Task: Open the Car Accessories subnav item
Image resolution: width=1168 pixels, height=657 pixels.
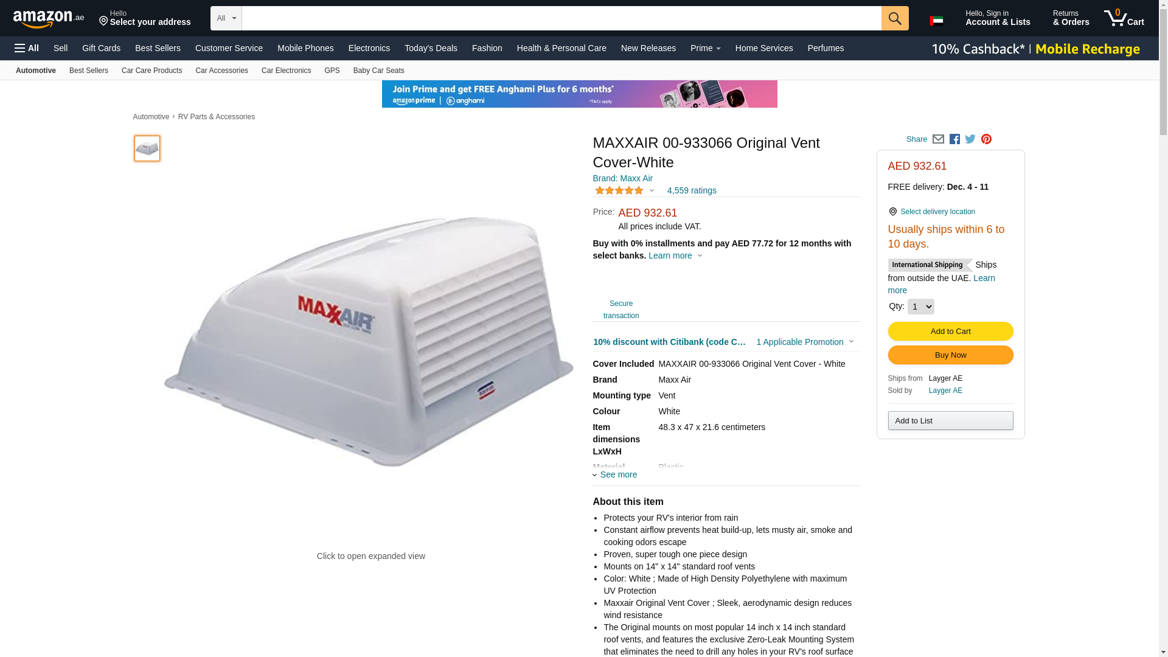Action: 221,71
